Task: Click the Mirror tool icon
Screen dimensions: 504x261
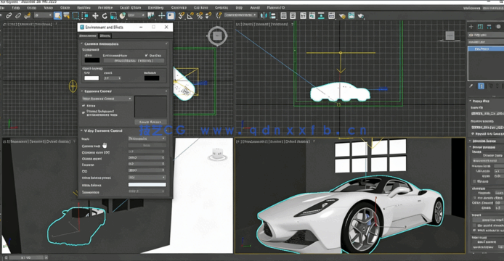Action: click(264, 15)
